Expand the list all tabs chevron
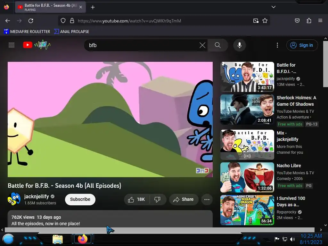328x246 pixels. (x=274, y=7)
